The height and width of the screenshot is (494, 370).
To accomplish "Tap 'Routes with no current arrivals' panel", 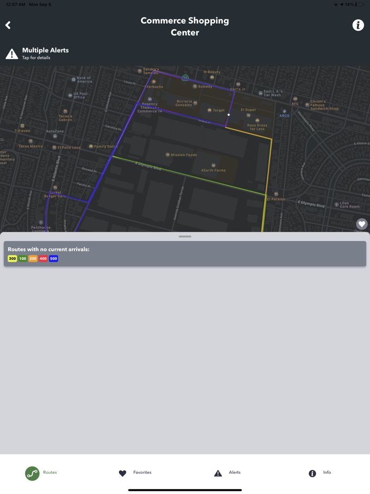I will point(185,254).
